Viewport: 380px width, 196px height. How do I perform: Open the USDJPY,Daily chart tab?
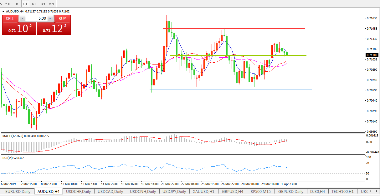(174, 192)
